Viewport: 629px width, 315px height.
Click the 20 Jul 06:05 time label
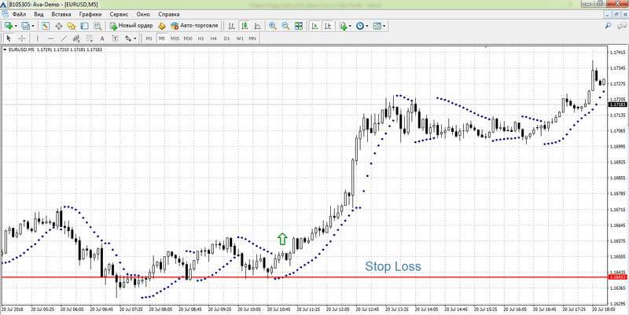72,310
